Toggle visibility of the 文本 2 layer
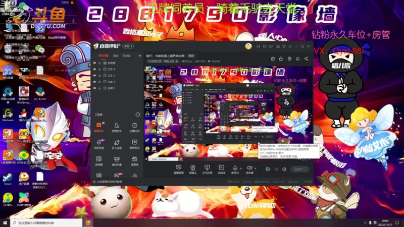Image resolution: width=404 pixels, height=227 pixels. coord(94,82)
